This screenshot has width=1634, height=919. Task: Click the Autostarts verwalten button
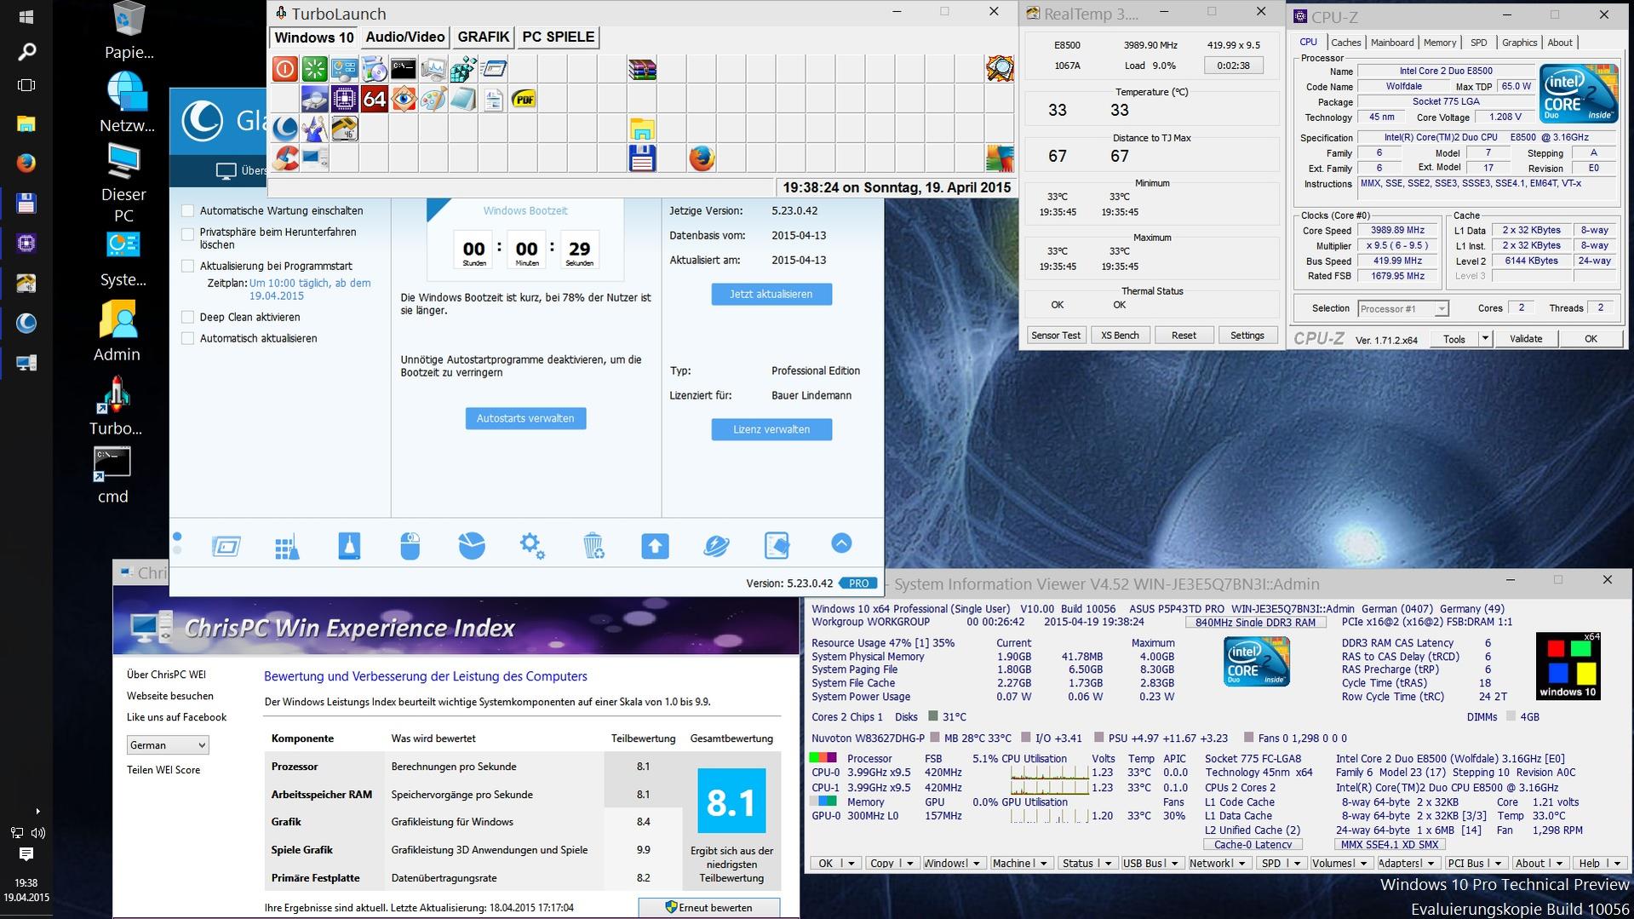[x=525, y=418]
